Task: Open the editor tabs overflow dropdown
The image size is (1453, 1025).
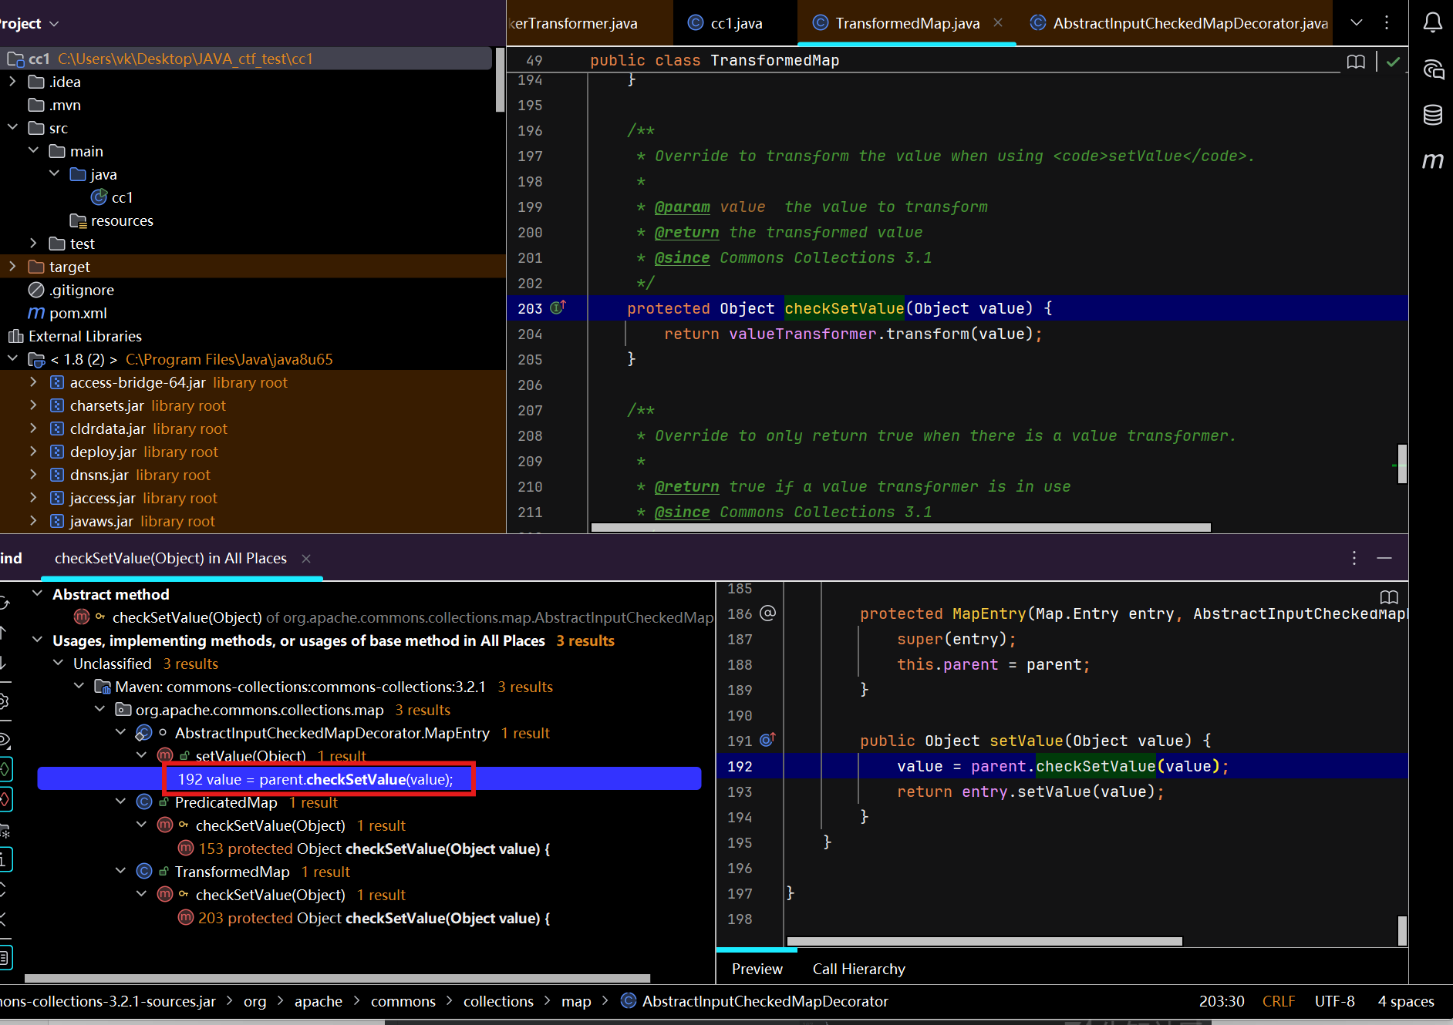Action: 1357,23
